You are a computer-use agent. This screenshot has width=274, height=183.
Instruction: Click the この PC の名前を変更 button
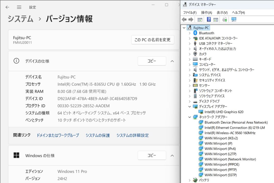(152, 40)
